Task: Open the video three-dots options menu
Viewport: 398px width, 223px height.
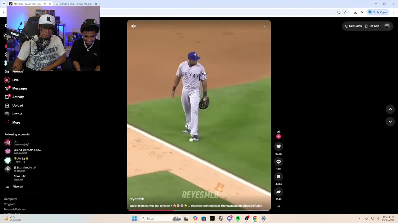Action: tap(265, 26)
